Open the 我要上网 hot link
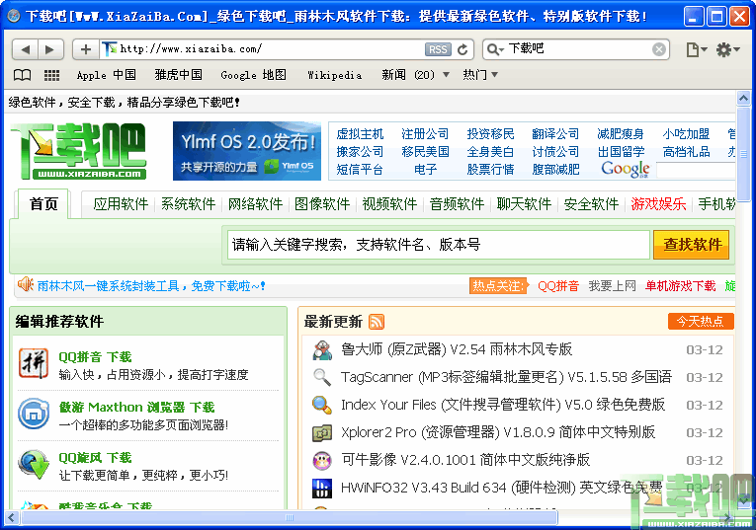This screenshot has width=756, height=530. click(613, 286)
